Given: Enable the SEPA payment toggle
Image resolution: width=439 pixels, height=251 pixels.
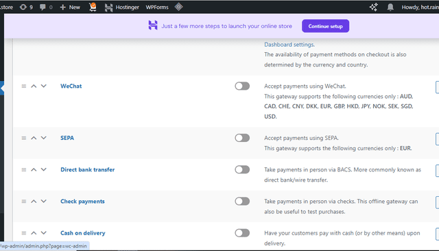Looking at the screenshot, I should click(242, 138).
